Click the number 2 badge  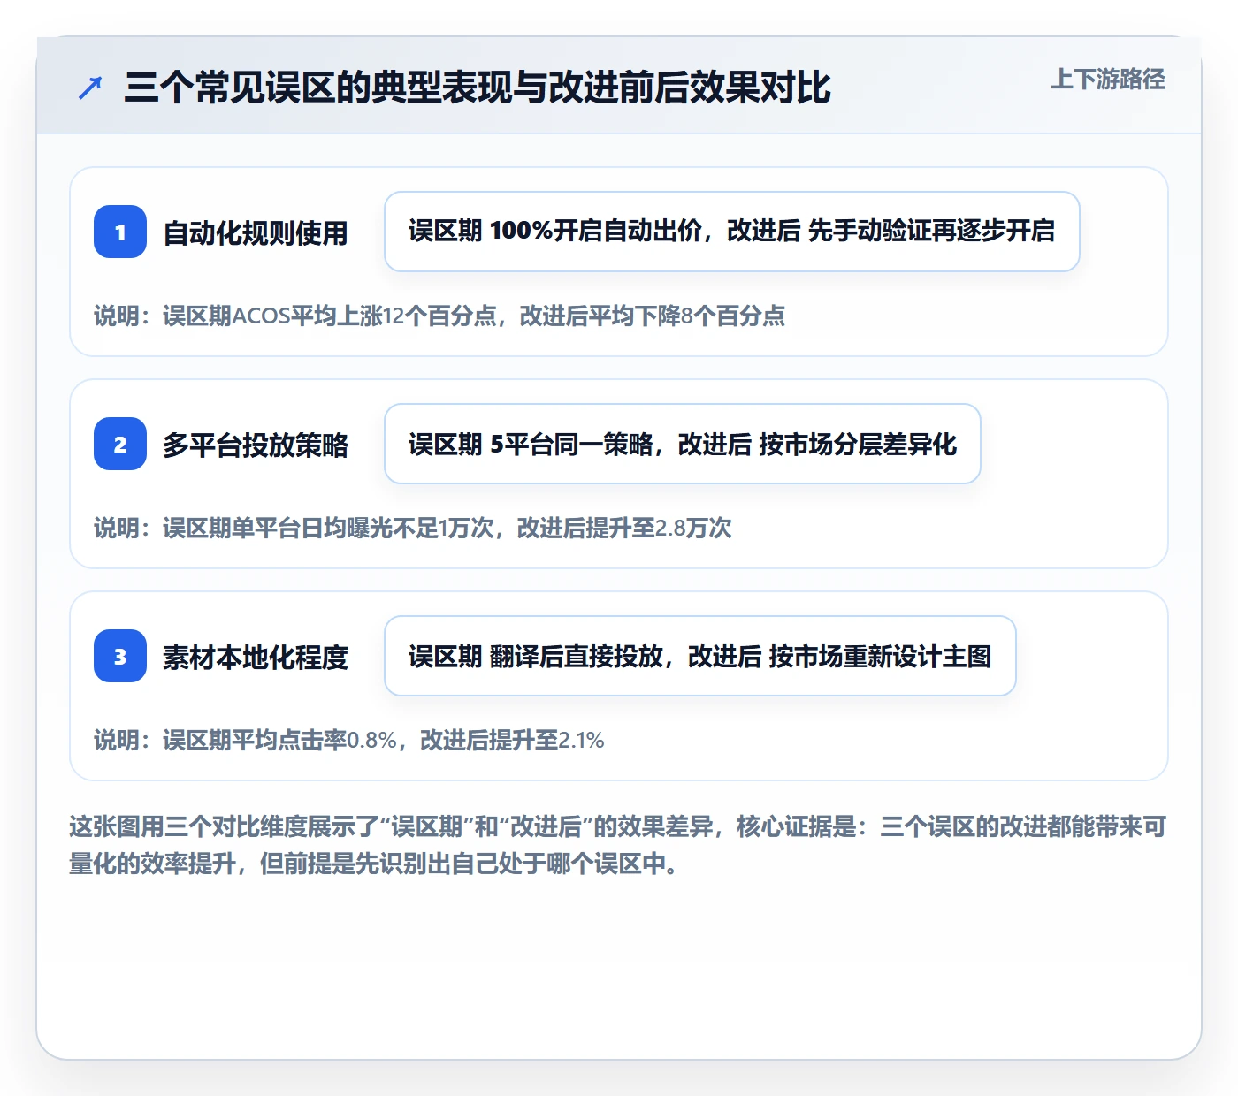tap(120, 444)
